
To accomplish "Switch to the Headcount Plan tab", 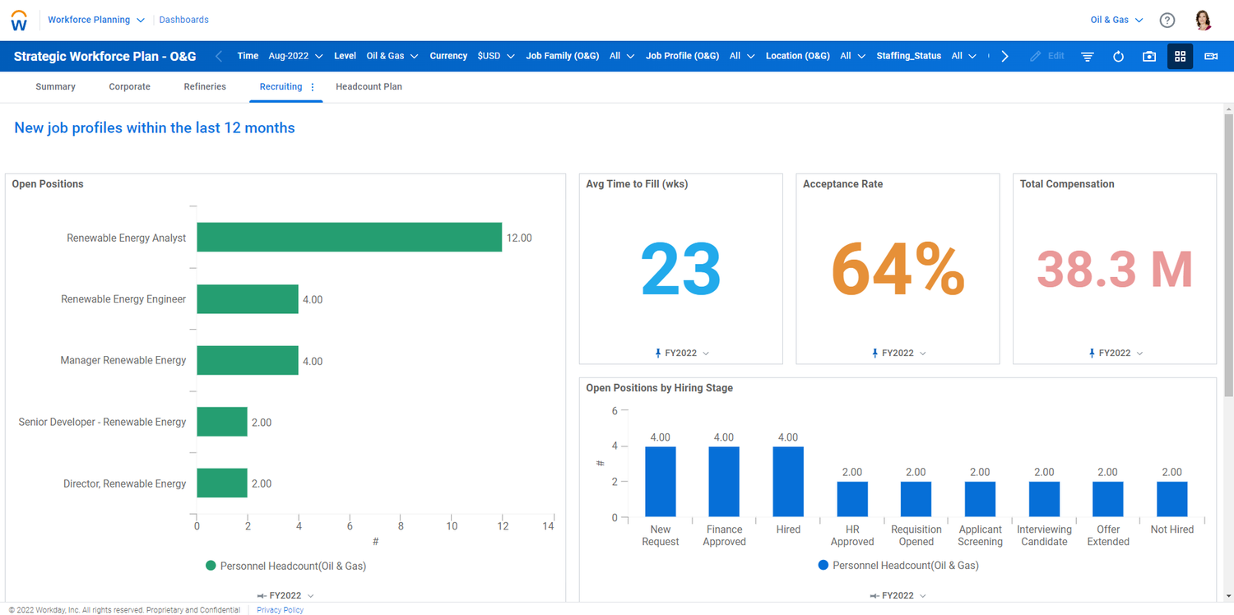I will pos(369,86).
